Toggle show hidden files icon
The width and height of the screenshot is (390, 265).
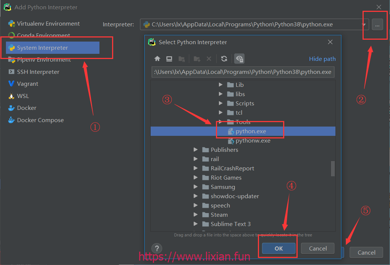(x=239, y=59)
